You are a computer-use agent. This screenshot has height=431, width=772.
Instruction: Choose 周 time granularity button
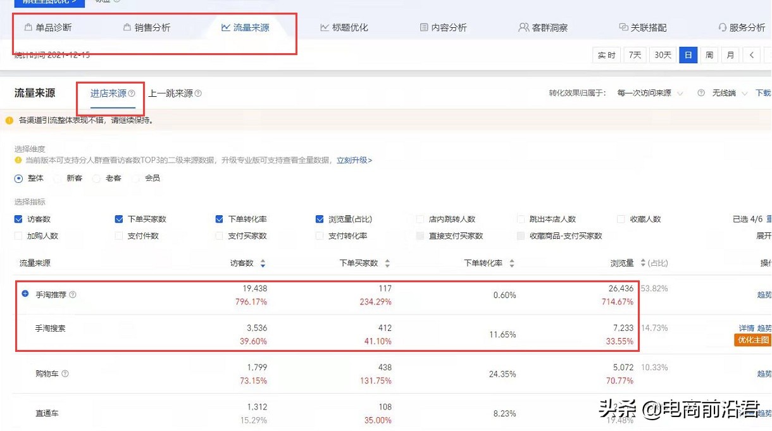[709, 55]
